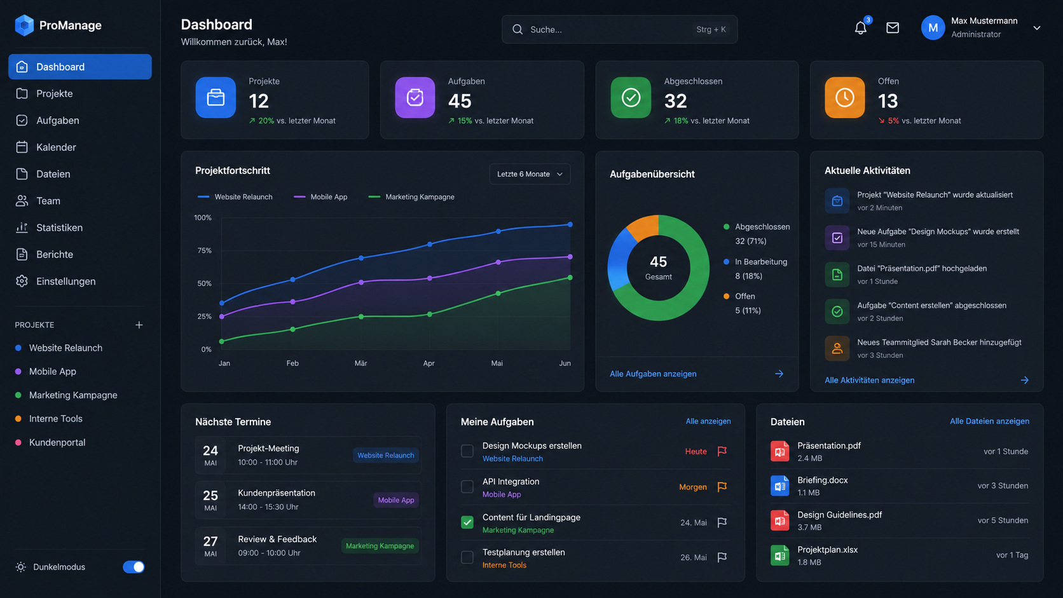Click the Alle Aktivitäten anzeigen link
This screenshot has width=1063, height=598.
click(869, 380)
